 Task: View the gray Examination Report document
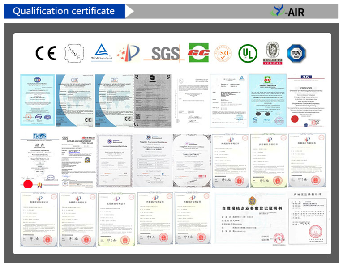pos(152,101)
